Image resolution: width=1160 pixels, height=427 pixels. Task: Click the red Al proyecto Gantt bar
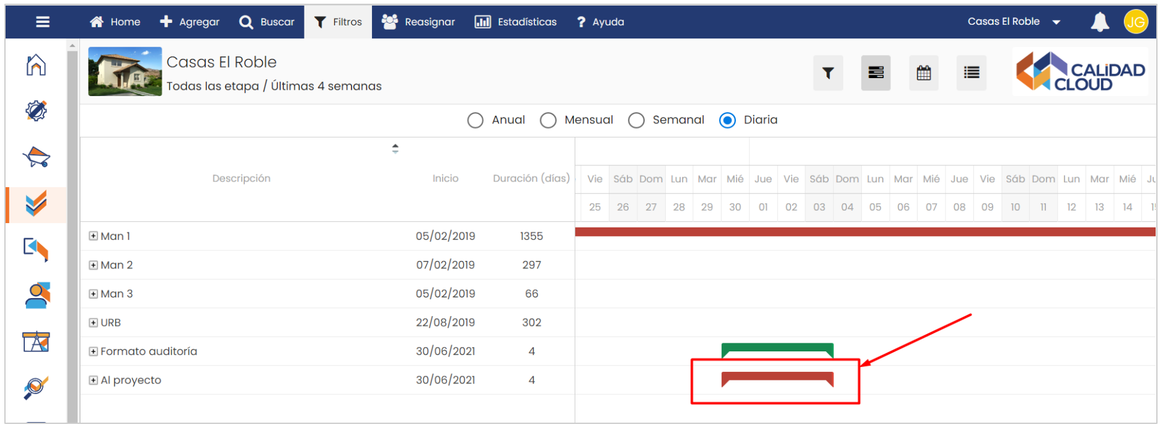click(777, 377)
